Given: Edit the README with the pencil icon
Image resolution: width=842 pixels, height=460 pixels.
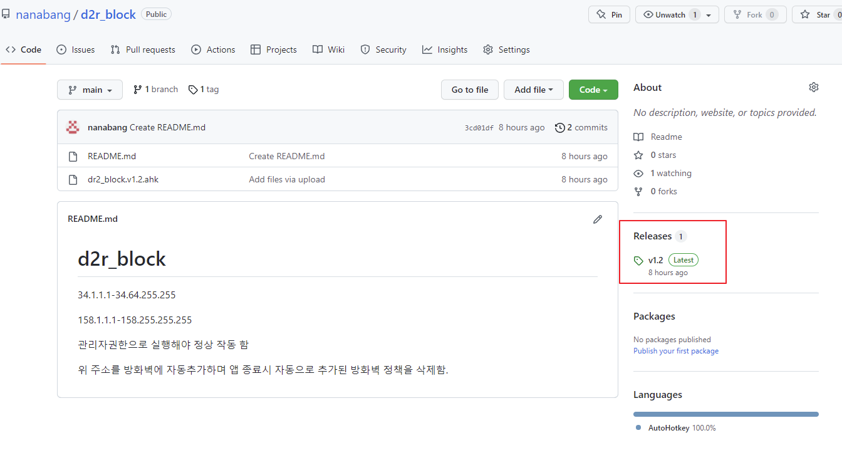Looking at the screenshot, I should click(x=598, y=219).
